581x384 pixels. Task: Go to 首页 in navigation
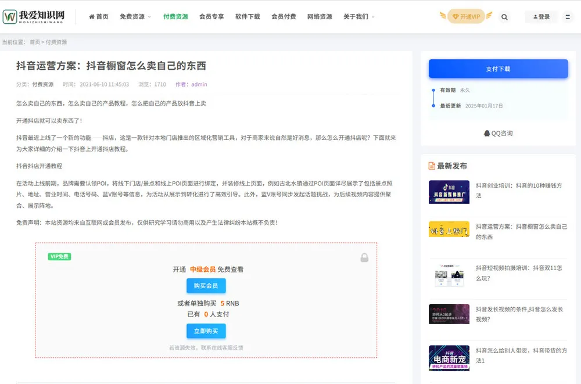tap(102, 17)
